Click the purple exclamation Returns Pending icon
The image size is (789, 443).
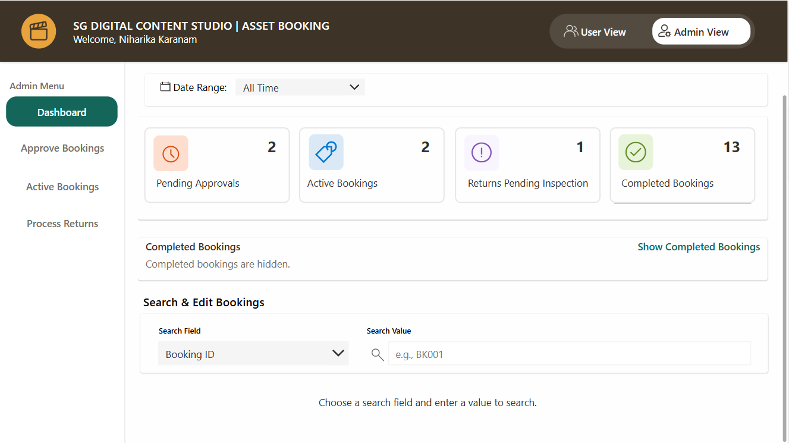point(482,153)
